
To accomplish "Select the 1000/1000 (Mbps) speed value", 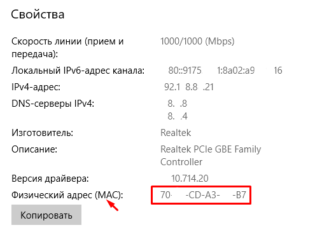I will (x=197, y=41).
